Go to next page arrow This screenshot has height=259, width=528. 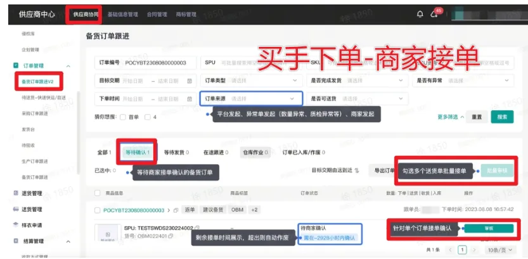[475, 250]
